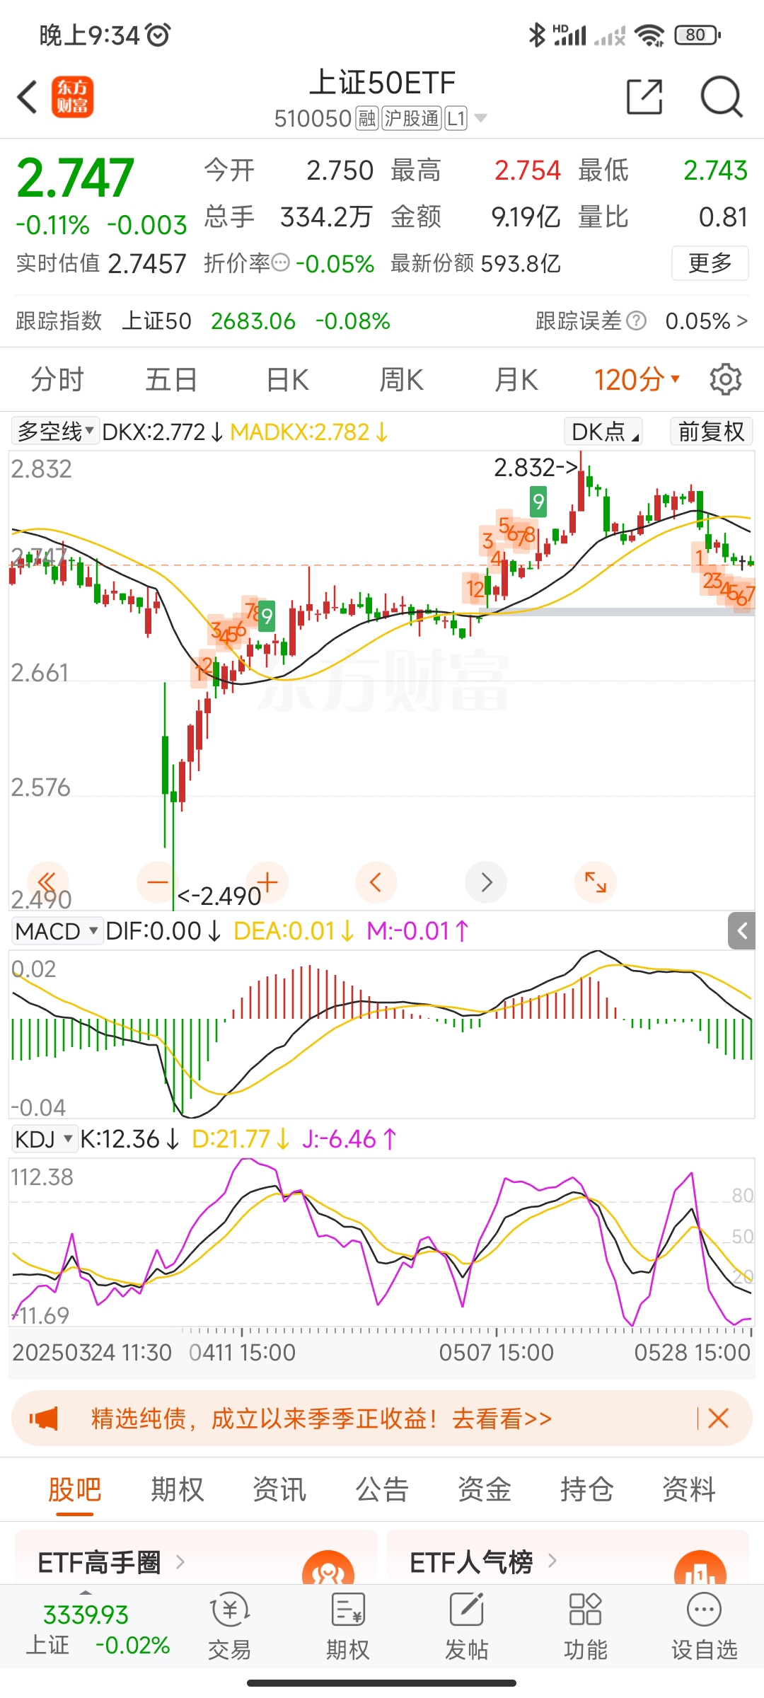Tap the back arrow at top left
Viewport: 764px width, 1698px height.
coord(27,98)
